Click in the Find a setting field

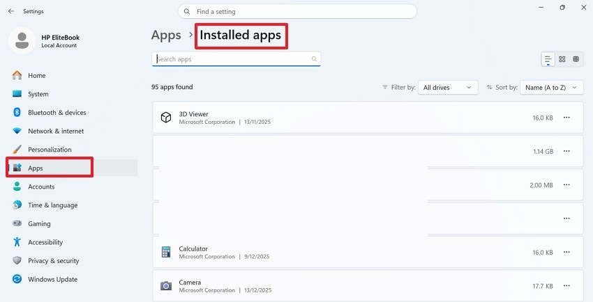(x=297, y=11)
